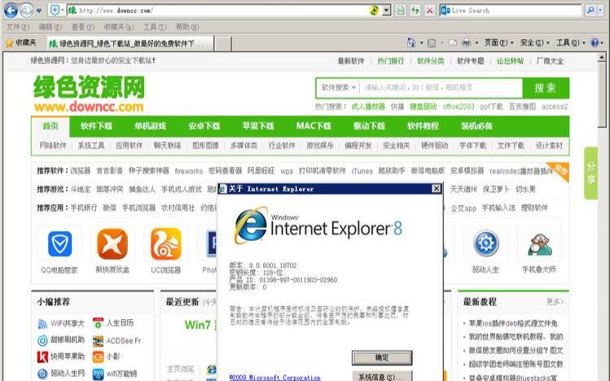The width and height of the screenshot is (610, 381).
Task: Expand the 页面 toolbar dropdown
Action: tap(494, 43)
